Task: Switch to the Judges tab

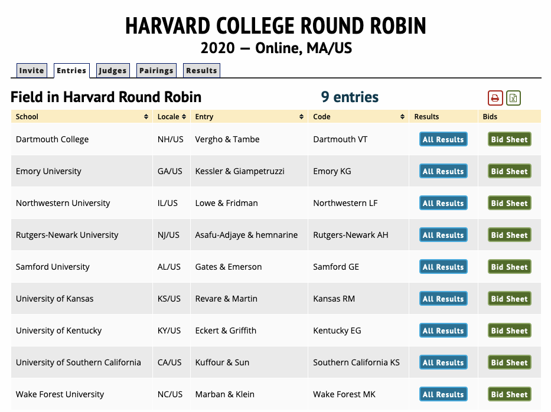Action: 113,70
